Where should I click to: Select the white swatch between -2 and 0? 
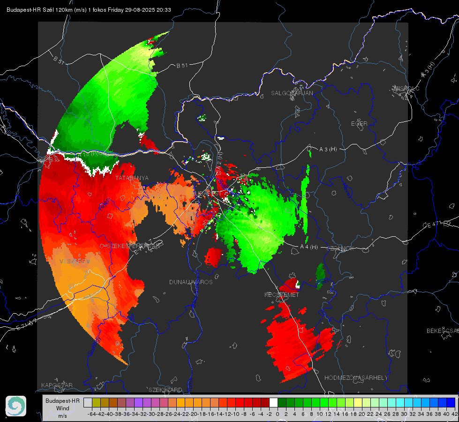(x=273, y=403)
